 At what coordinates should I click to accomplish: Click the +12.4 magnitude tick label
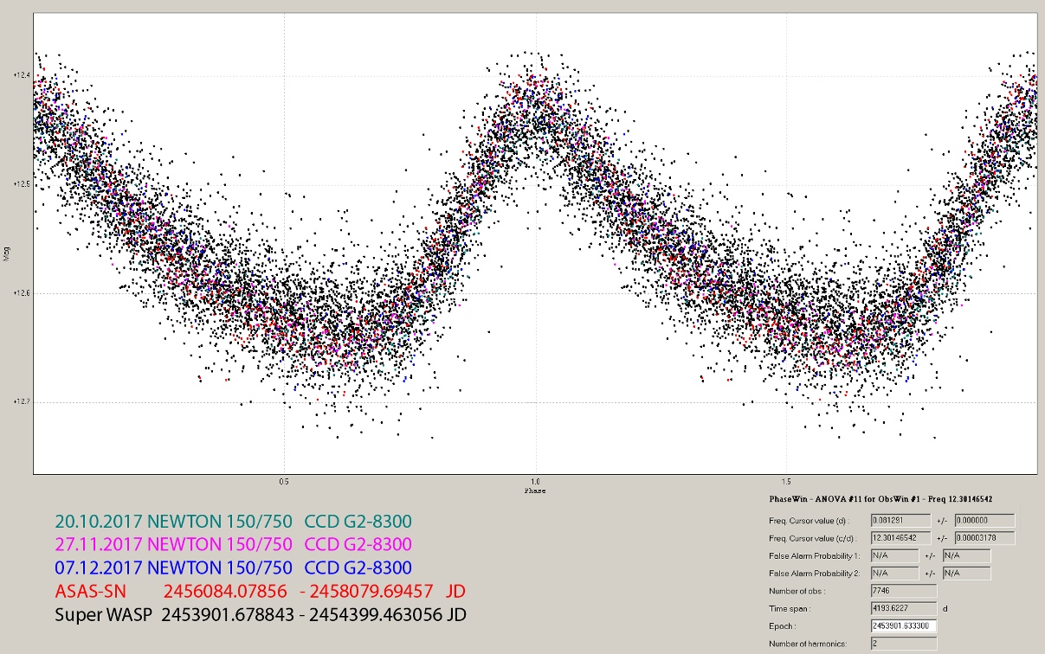(22, 76)
